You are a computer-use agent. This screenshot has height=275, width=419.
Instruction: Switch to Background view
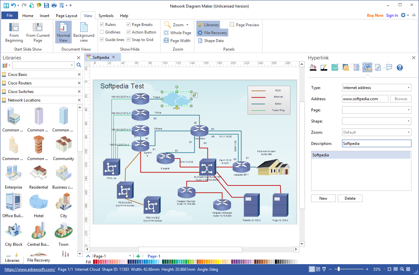84,33
